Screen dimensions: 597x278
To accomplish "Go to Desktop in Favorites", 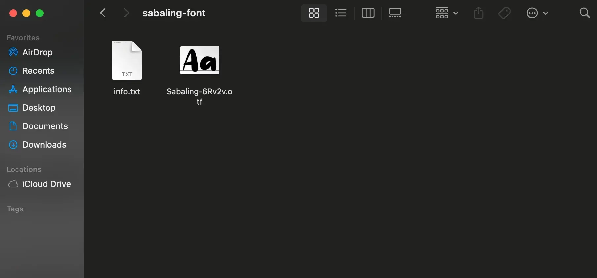I will [39, 108].
